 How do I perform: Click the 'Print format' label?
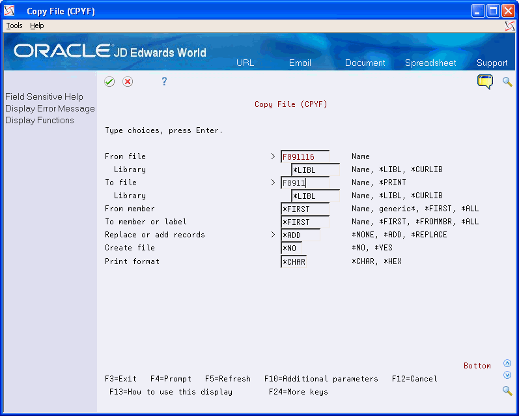click(x=132, y=261)
